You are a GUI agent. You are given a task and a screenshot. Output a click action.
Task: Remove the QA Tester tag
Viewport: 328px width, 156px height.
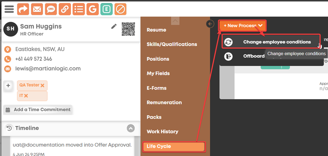point(42,85)
